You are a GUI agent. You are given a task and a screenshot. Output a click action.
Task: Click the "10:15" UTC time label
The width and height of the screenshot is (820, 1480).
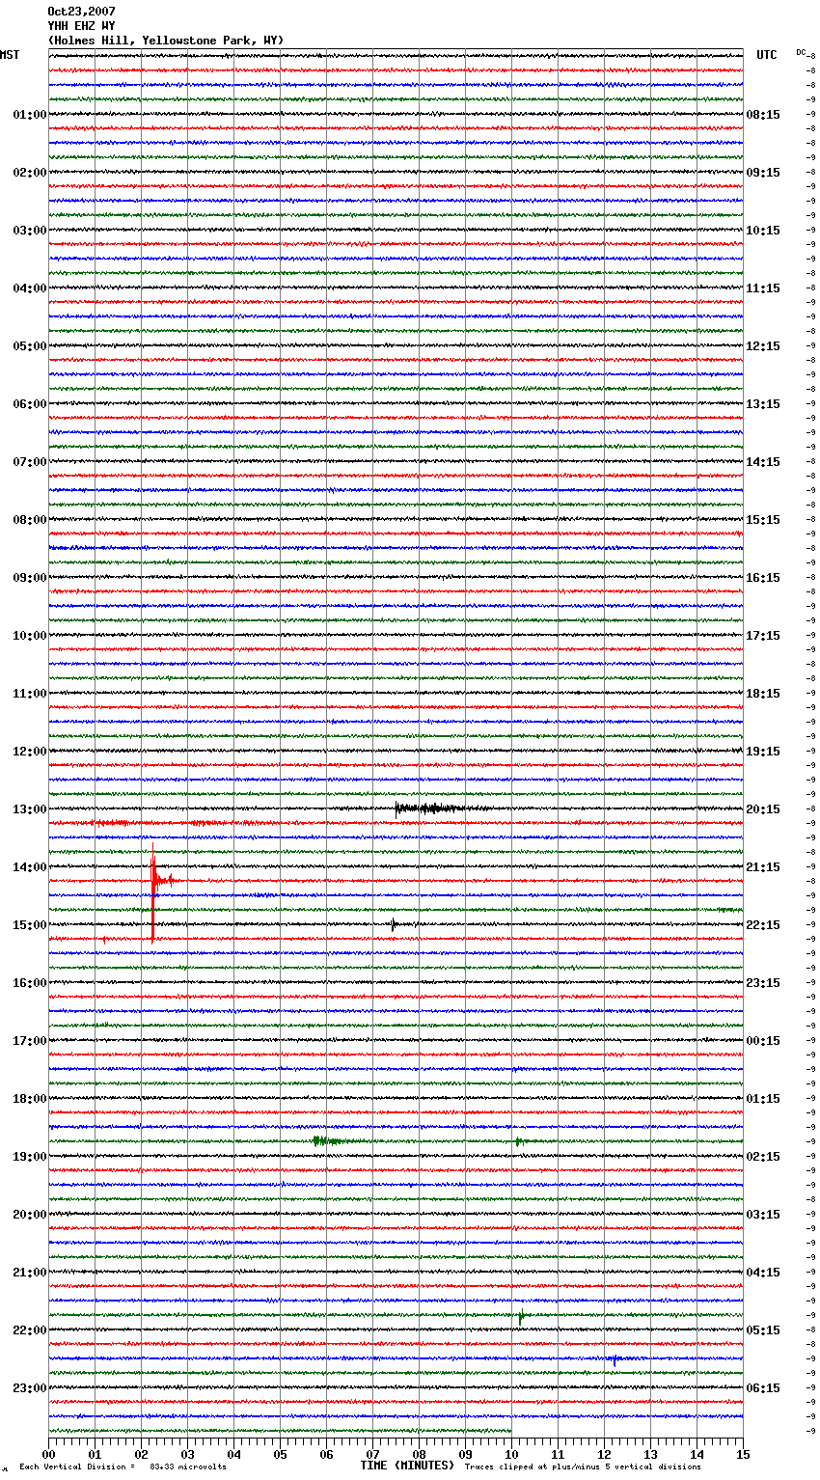coord(763,231)
